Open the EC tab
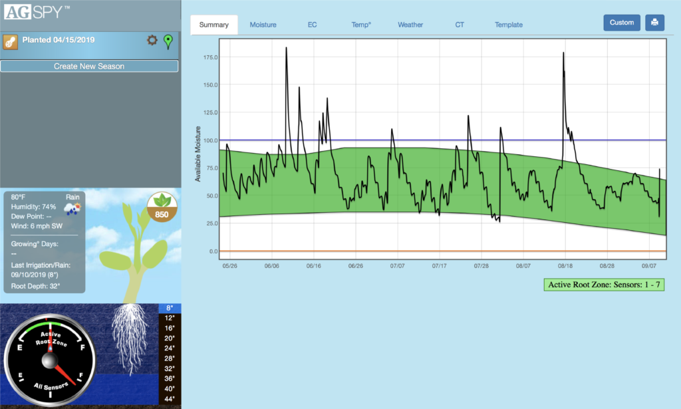This screenshot has width=681, height=409. pos(312,25)
